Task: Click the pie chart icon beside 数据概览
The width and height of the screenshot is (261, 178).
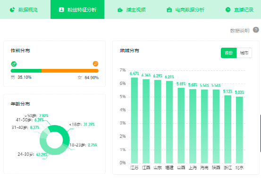Action: 12,9
